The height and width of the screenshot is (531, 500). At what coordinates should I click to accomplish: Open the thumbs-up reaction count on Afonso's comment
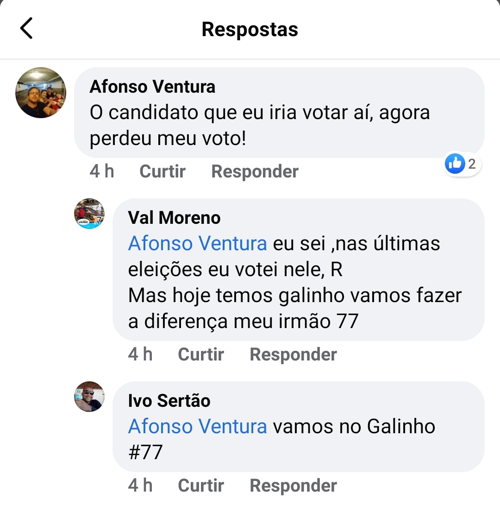(x=462, y=164)
